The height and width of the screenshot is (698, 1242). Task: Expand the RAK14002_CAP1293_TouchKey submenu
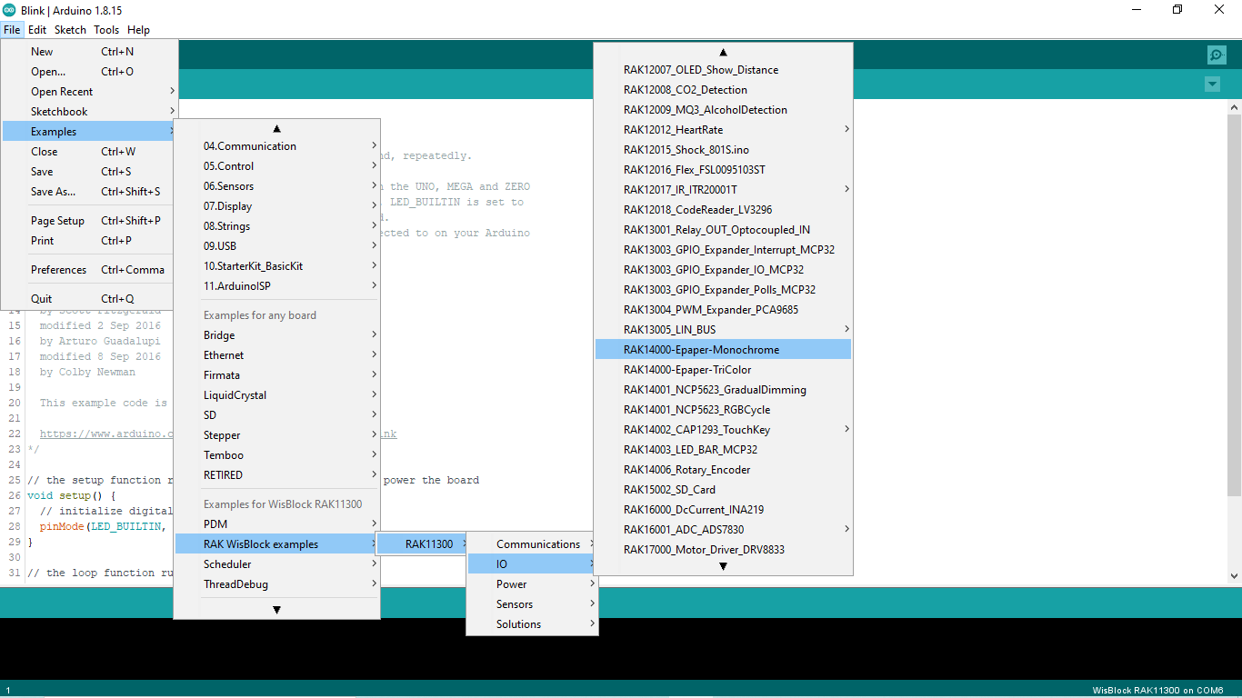point(723,430)
